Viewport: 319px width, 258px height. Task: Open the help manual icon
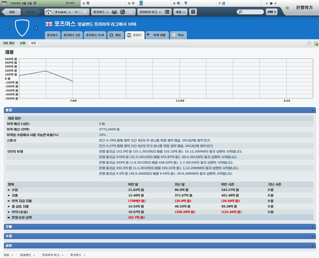(193, 12)
